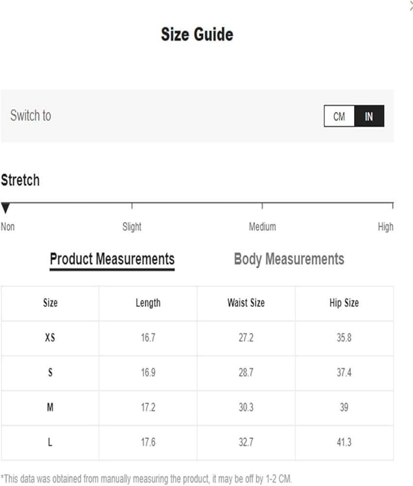
Task: Select the M size row label
Action: tap(50, 407)
